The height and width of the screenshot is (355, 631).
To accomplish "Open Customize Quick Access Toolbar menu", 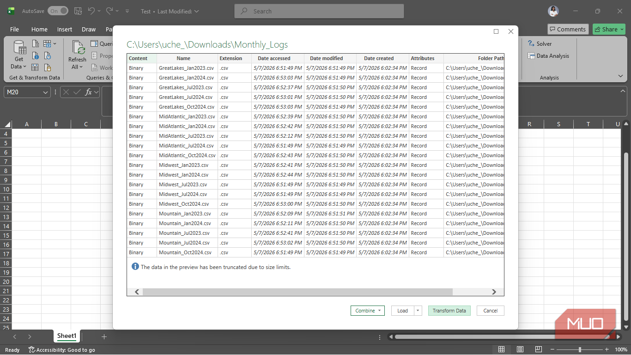I will click(x=127, y=11).
